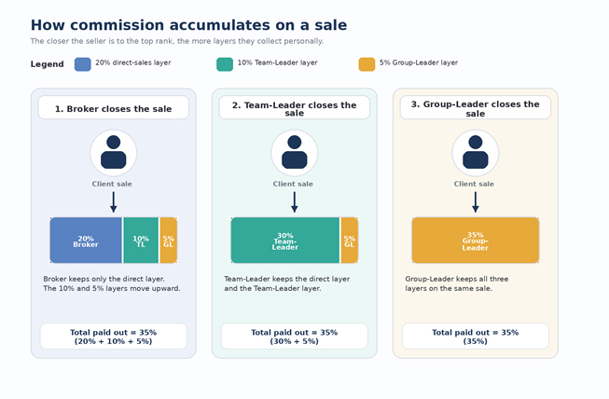The image size is (609, 399).
Task: Select the blue 20% direct-sales legend swatch
Action: point(83,64)
